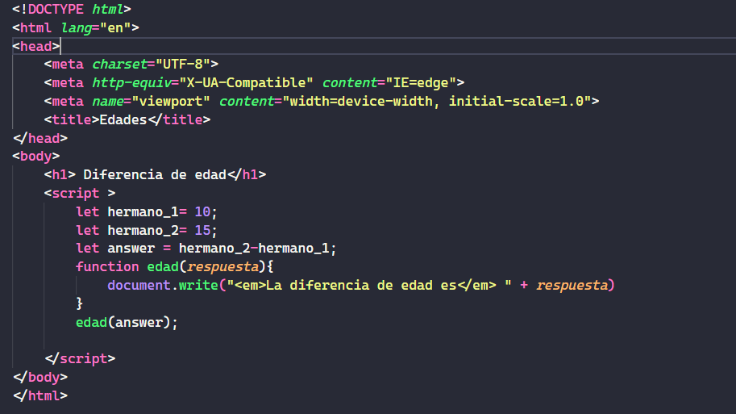Click document.write method call

[x=162, y=286]
